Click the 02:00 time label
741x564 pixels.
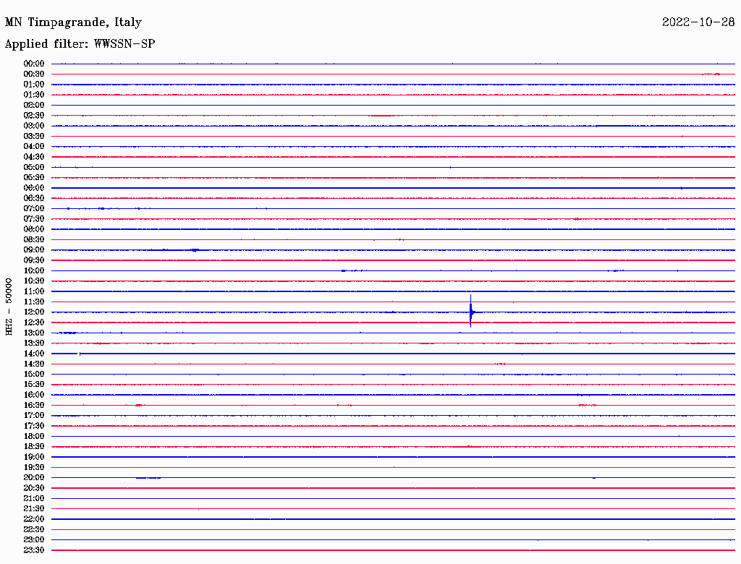coord(34,106)
